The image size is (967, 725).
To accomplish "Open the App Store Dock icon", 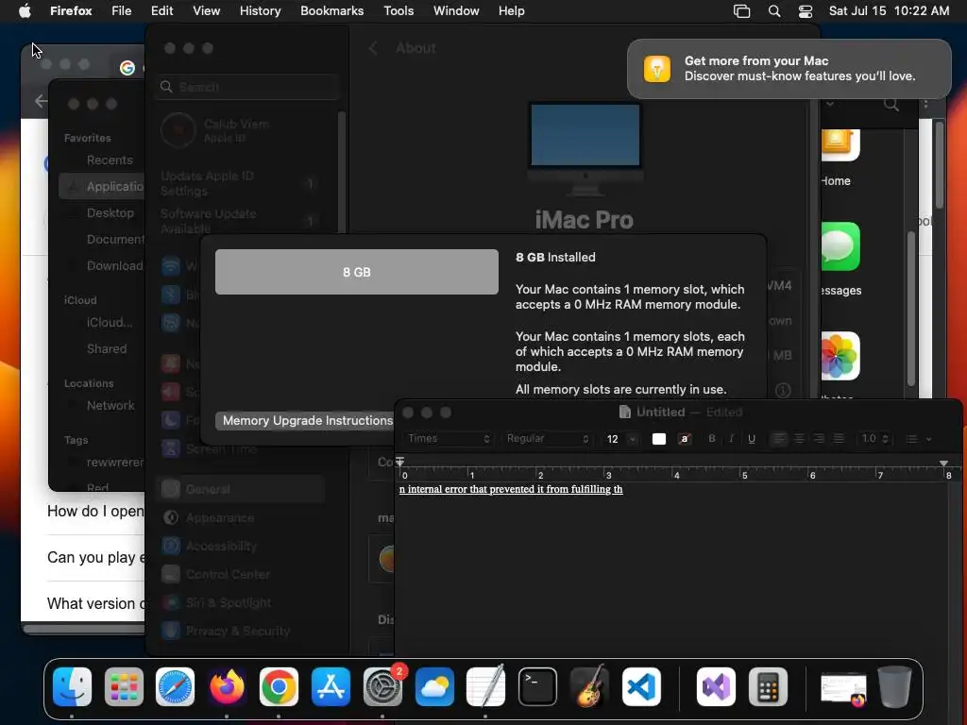I will [x=331, y=686].
